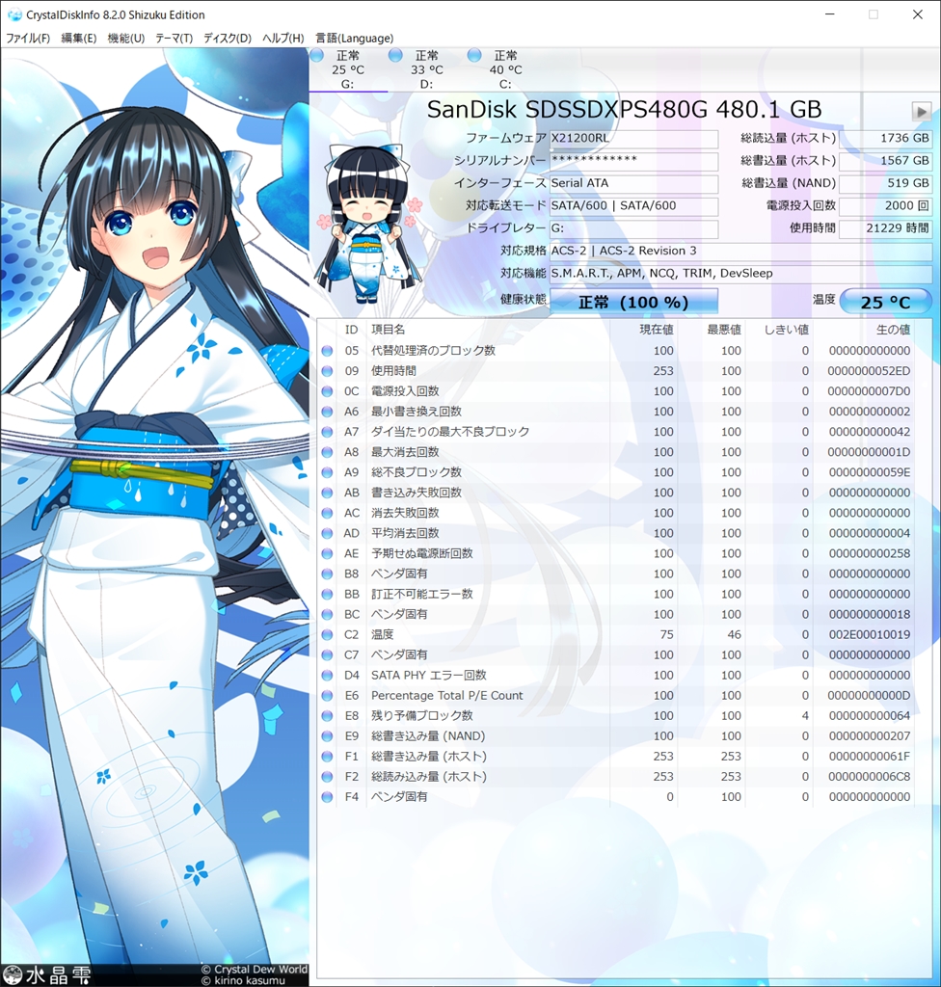Click the status icon for attribute 0C
The image size is (941, 987).
point(327,391)
